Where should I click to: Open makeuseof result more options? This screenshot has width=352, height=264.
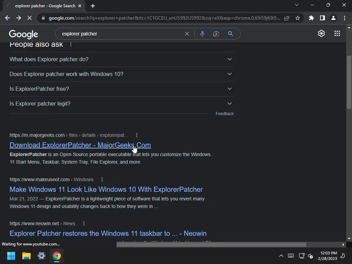102,179
